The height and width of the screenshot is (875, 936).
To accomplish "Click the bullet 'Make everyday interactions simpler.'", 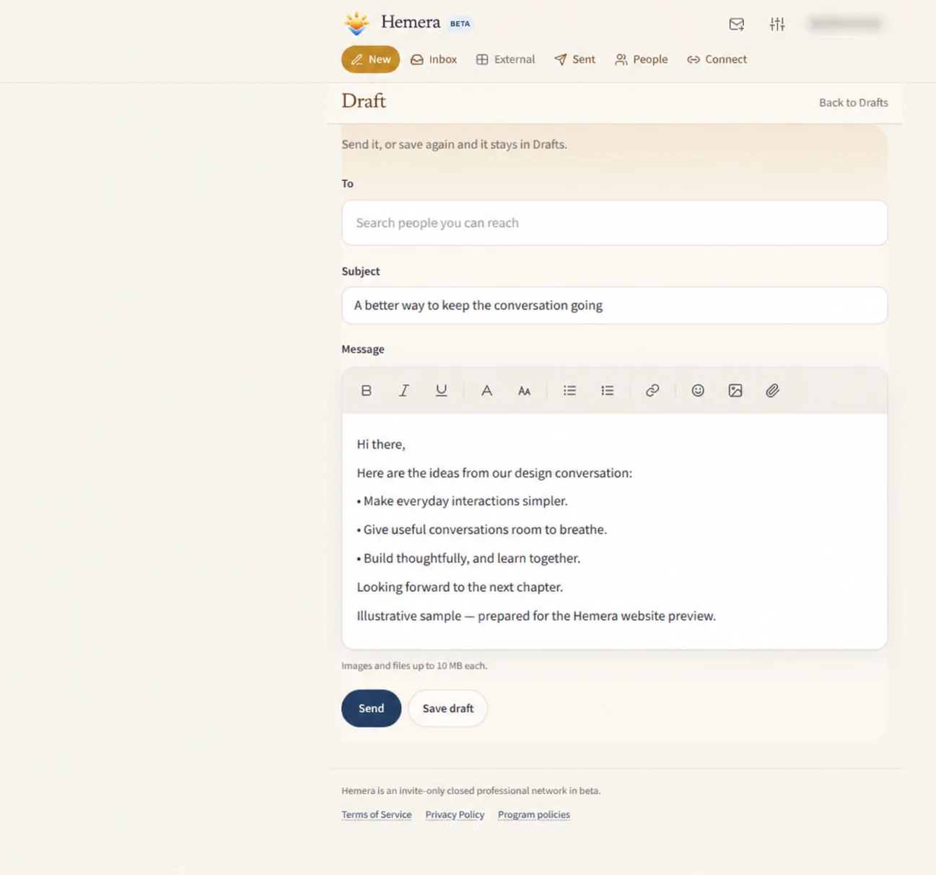I will [462, 501].
